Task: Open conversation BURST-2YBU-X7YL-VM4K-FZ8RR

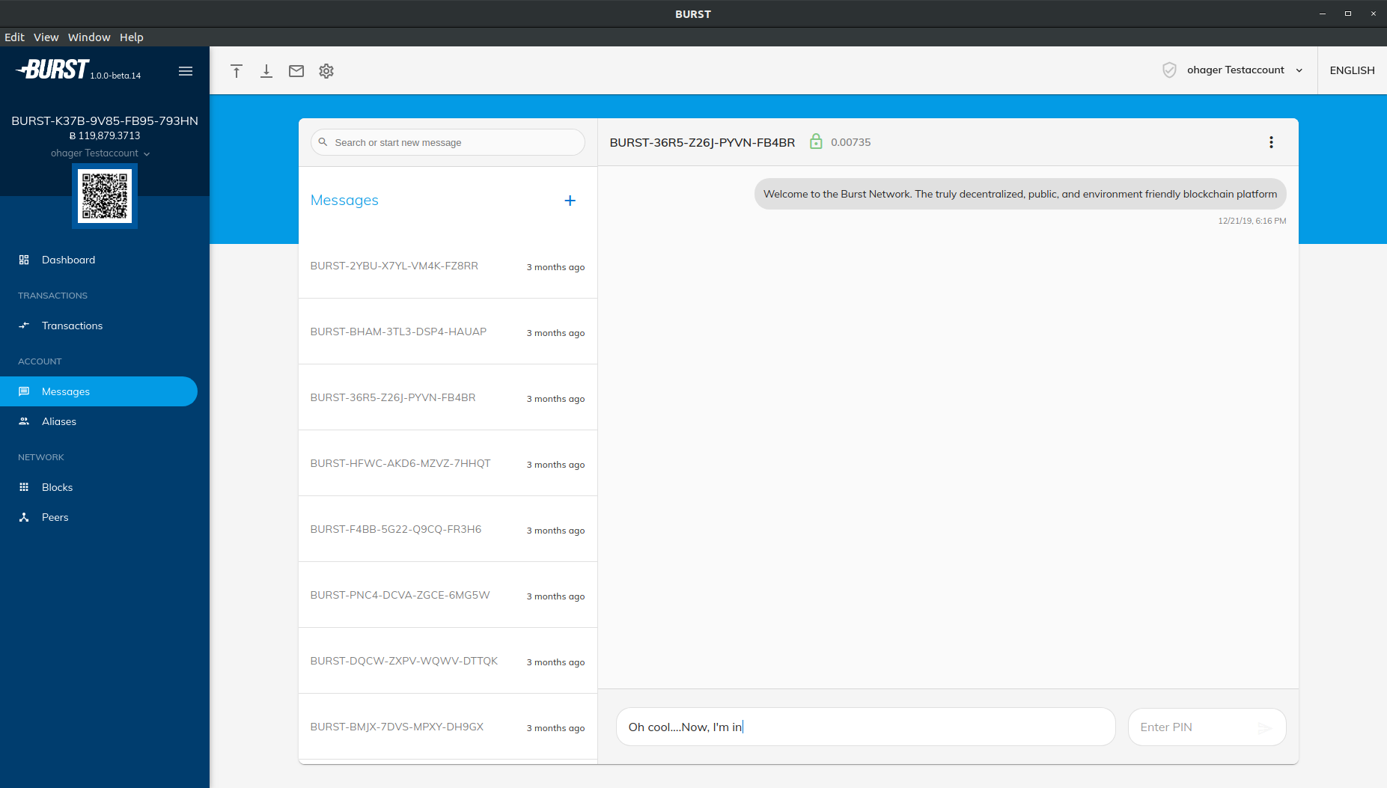Action: click(x=448, y=266)
